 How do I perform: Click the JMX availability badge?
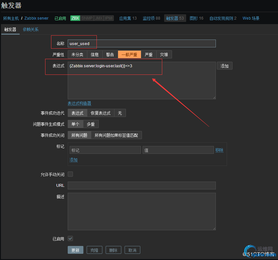tap(99, 18)
